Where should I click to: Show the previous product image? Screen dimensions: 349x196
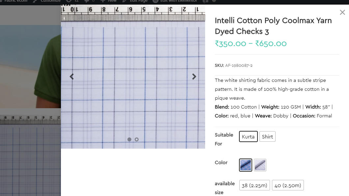[x=72, y=77]
